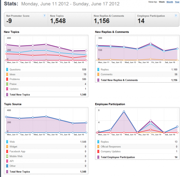Click the Total New Replies & Comments purple icon
This screenshot has width=181, height=177.
pos(98,80)
